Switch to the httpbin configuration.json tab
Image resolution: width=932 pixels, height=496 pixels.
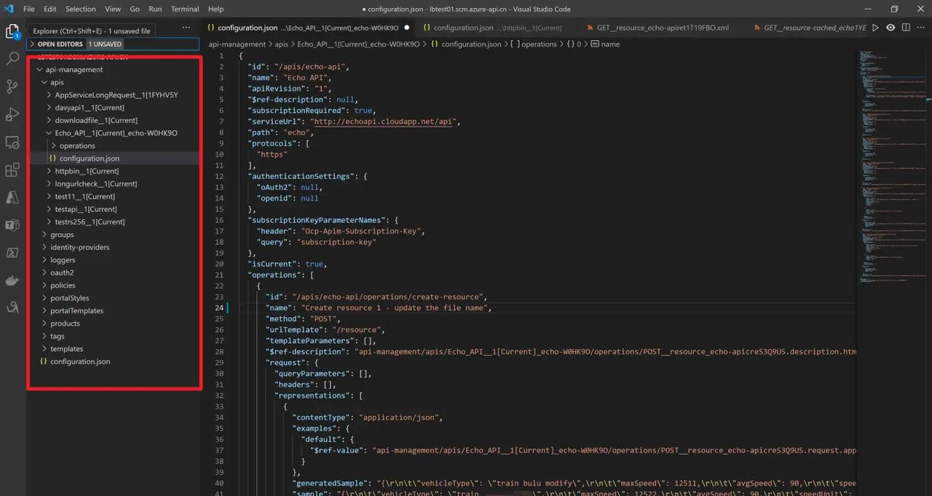click(492, 28)
